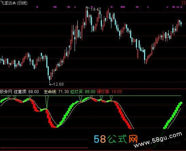186x151 pixels.
Task: Click the leftmost purple star marker
Action: pos(37,7)
